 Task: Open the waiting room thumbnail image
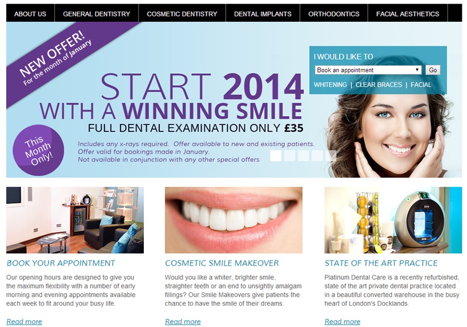[75, 220]
